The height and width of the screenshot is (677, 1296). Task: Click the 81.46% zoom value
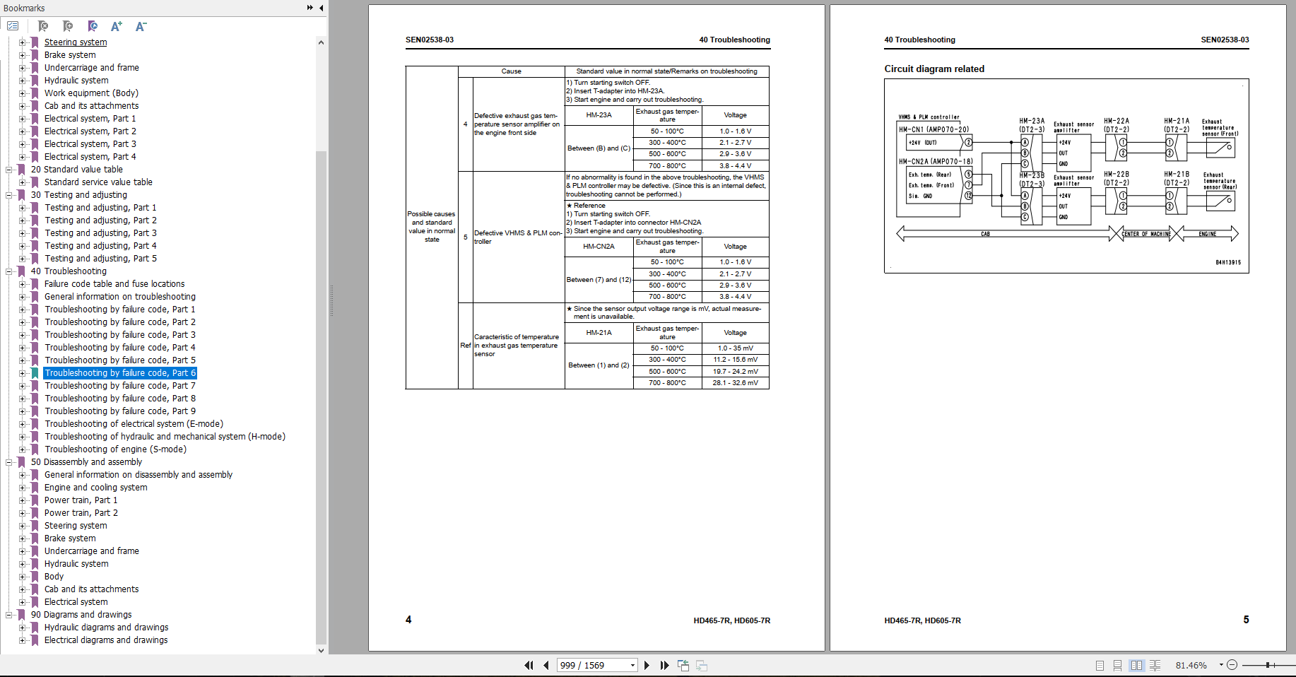[x=1191, y=665]
